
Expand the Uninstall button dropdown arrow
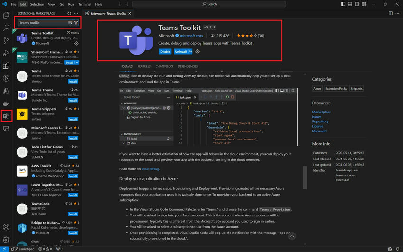tap(191, 51)
